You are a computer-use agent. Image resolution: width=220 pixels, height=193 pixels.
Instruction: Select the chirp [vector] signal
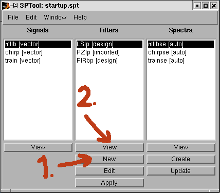(x=38, y=52)
